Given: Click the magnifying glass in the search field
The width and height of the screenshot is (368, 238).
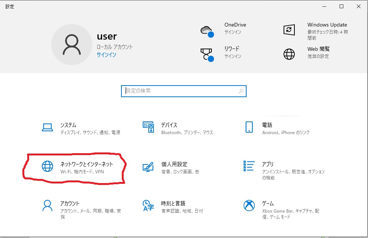Looking at the screenshot, I should pyautogui.click(x=241, y=91).
